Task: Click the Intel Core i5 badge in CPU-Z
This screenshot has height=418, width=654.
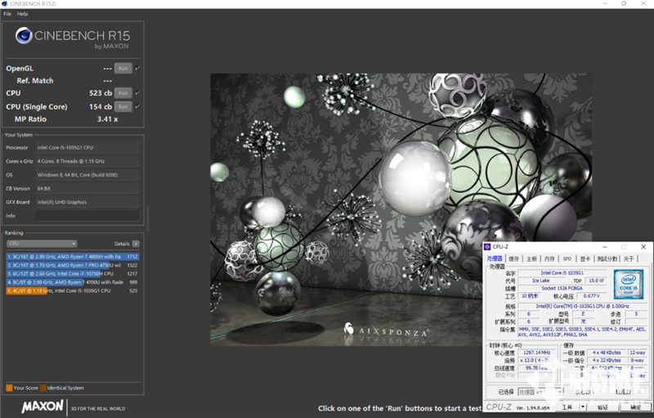Action: (x=629, y=285)
